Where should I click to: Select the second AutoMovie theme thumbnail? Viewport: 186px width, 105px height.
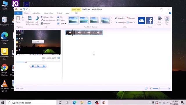tap(84, 20)
